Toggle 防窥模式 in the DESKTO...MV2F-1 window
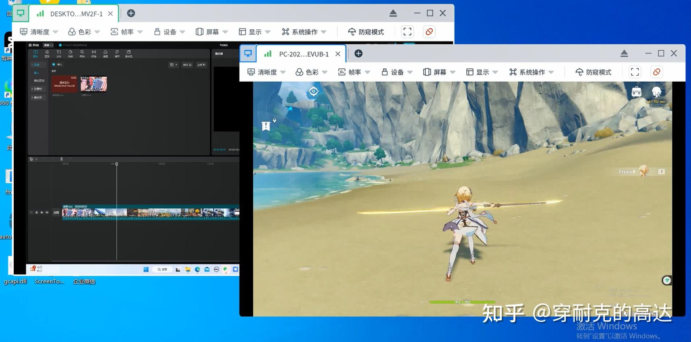Image resolution: width=691 pixels, height=342 pixels. pos(366,32)
